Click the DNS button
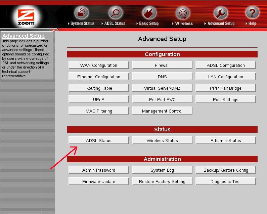267x214 pixels. pos(162,77)
